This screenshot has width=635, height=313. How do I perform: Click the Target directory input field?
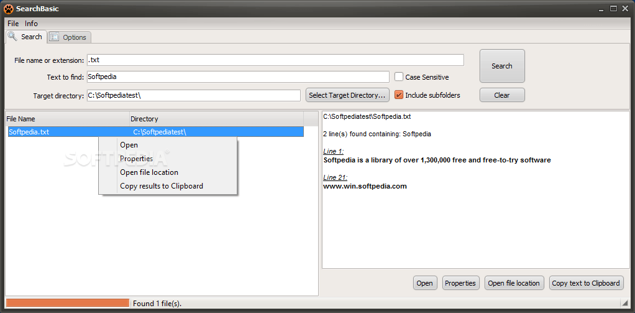[x=194, y=95]
